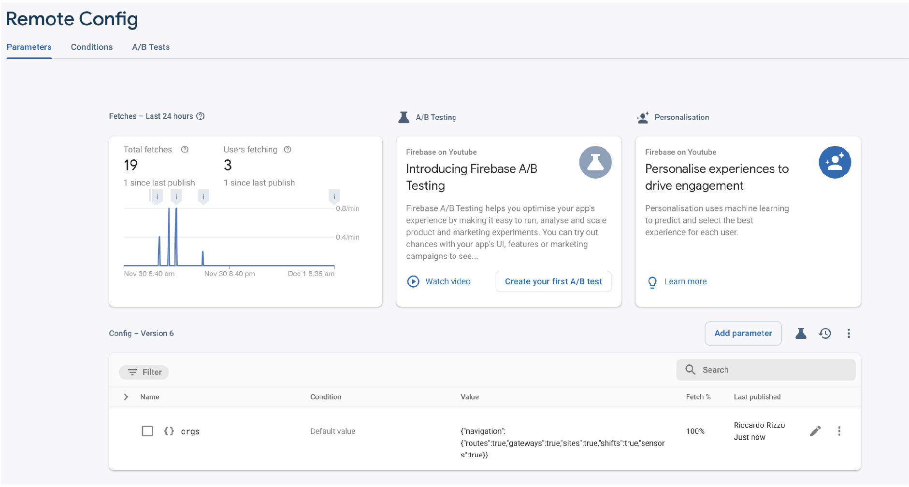This screenshot has width=909, height=487.
Task: Tick the checkbox for the orgs parameter
Action: pyautogui.click(x=147, y=431)
